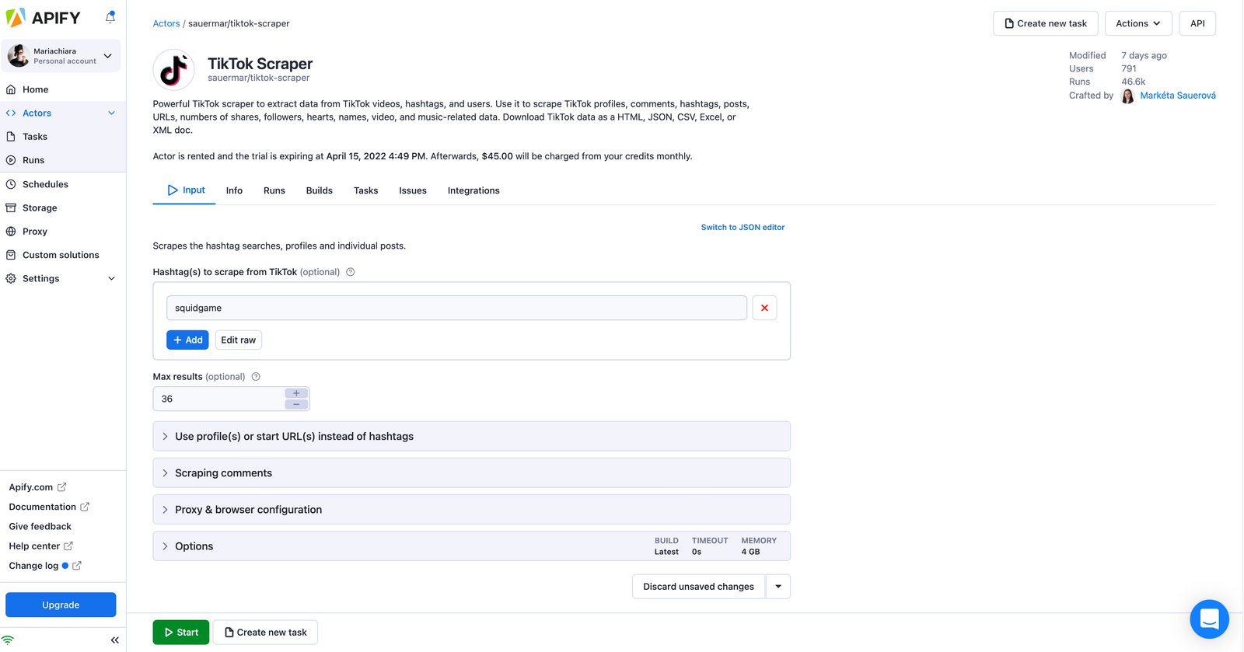Open the help tooltip beside Hashtag(s) field

(x=350, y=272)
